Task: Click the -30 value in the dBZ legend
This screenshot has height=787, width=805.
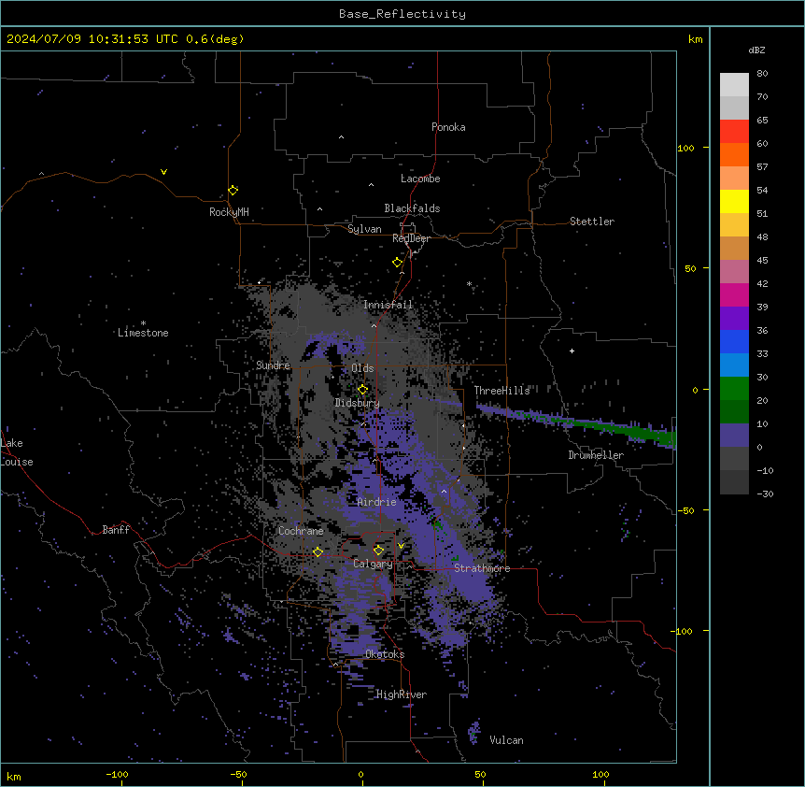Action: pos(765,494)
